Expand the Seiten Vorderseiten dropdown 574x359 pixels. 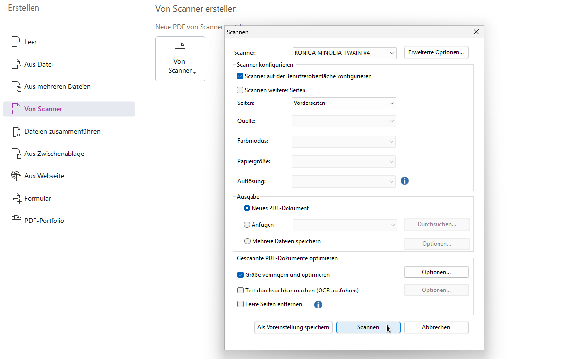(x=344, y=103)
